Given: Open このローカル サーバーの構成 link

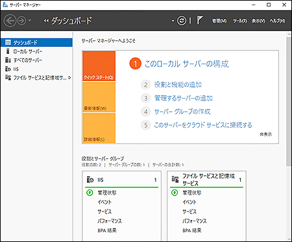Looking at the screenshot, I should coord(187,64).
